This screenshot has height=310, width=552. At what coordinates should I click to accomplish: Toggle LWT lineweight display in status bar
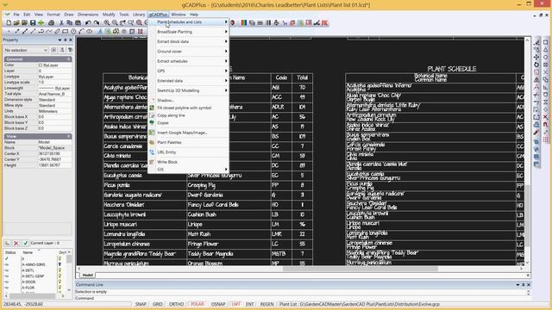point(235,304)
